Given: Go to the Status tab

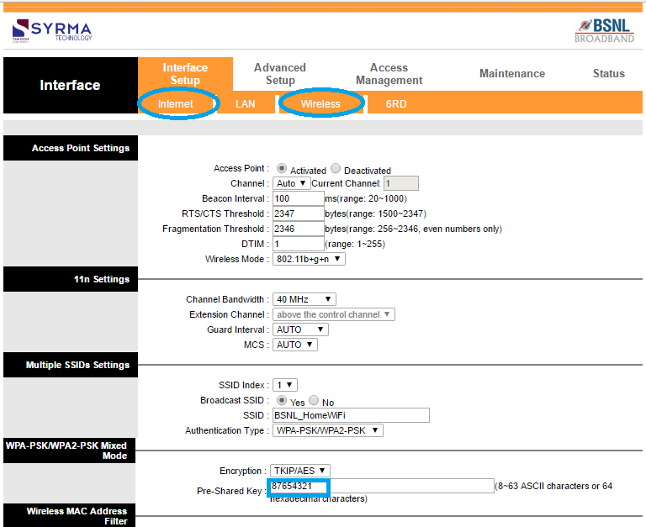Looking at the screenshot, I should 608,74.
